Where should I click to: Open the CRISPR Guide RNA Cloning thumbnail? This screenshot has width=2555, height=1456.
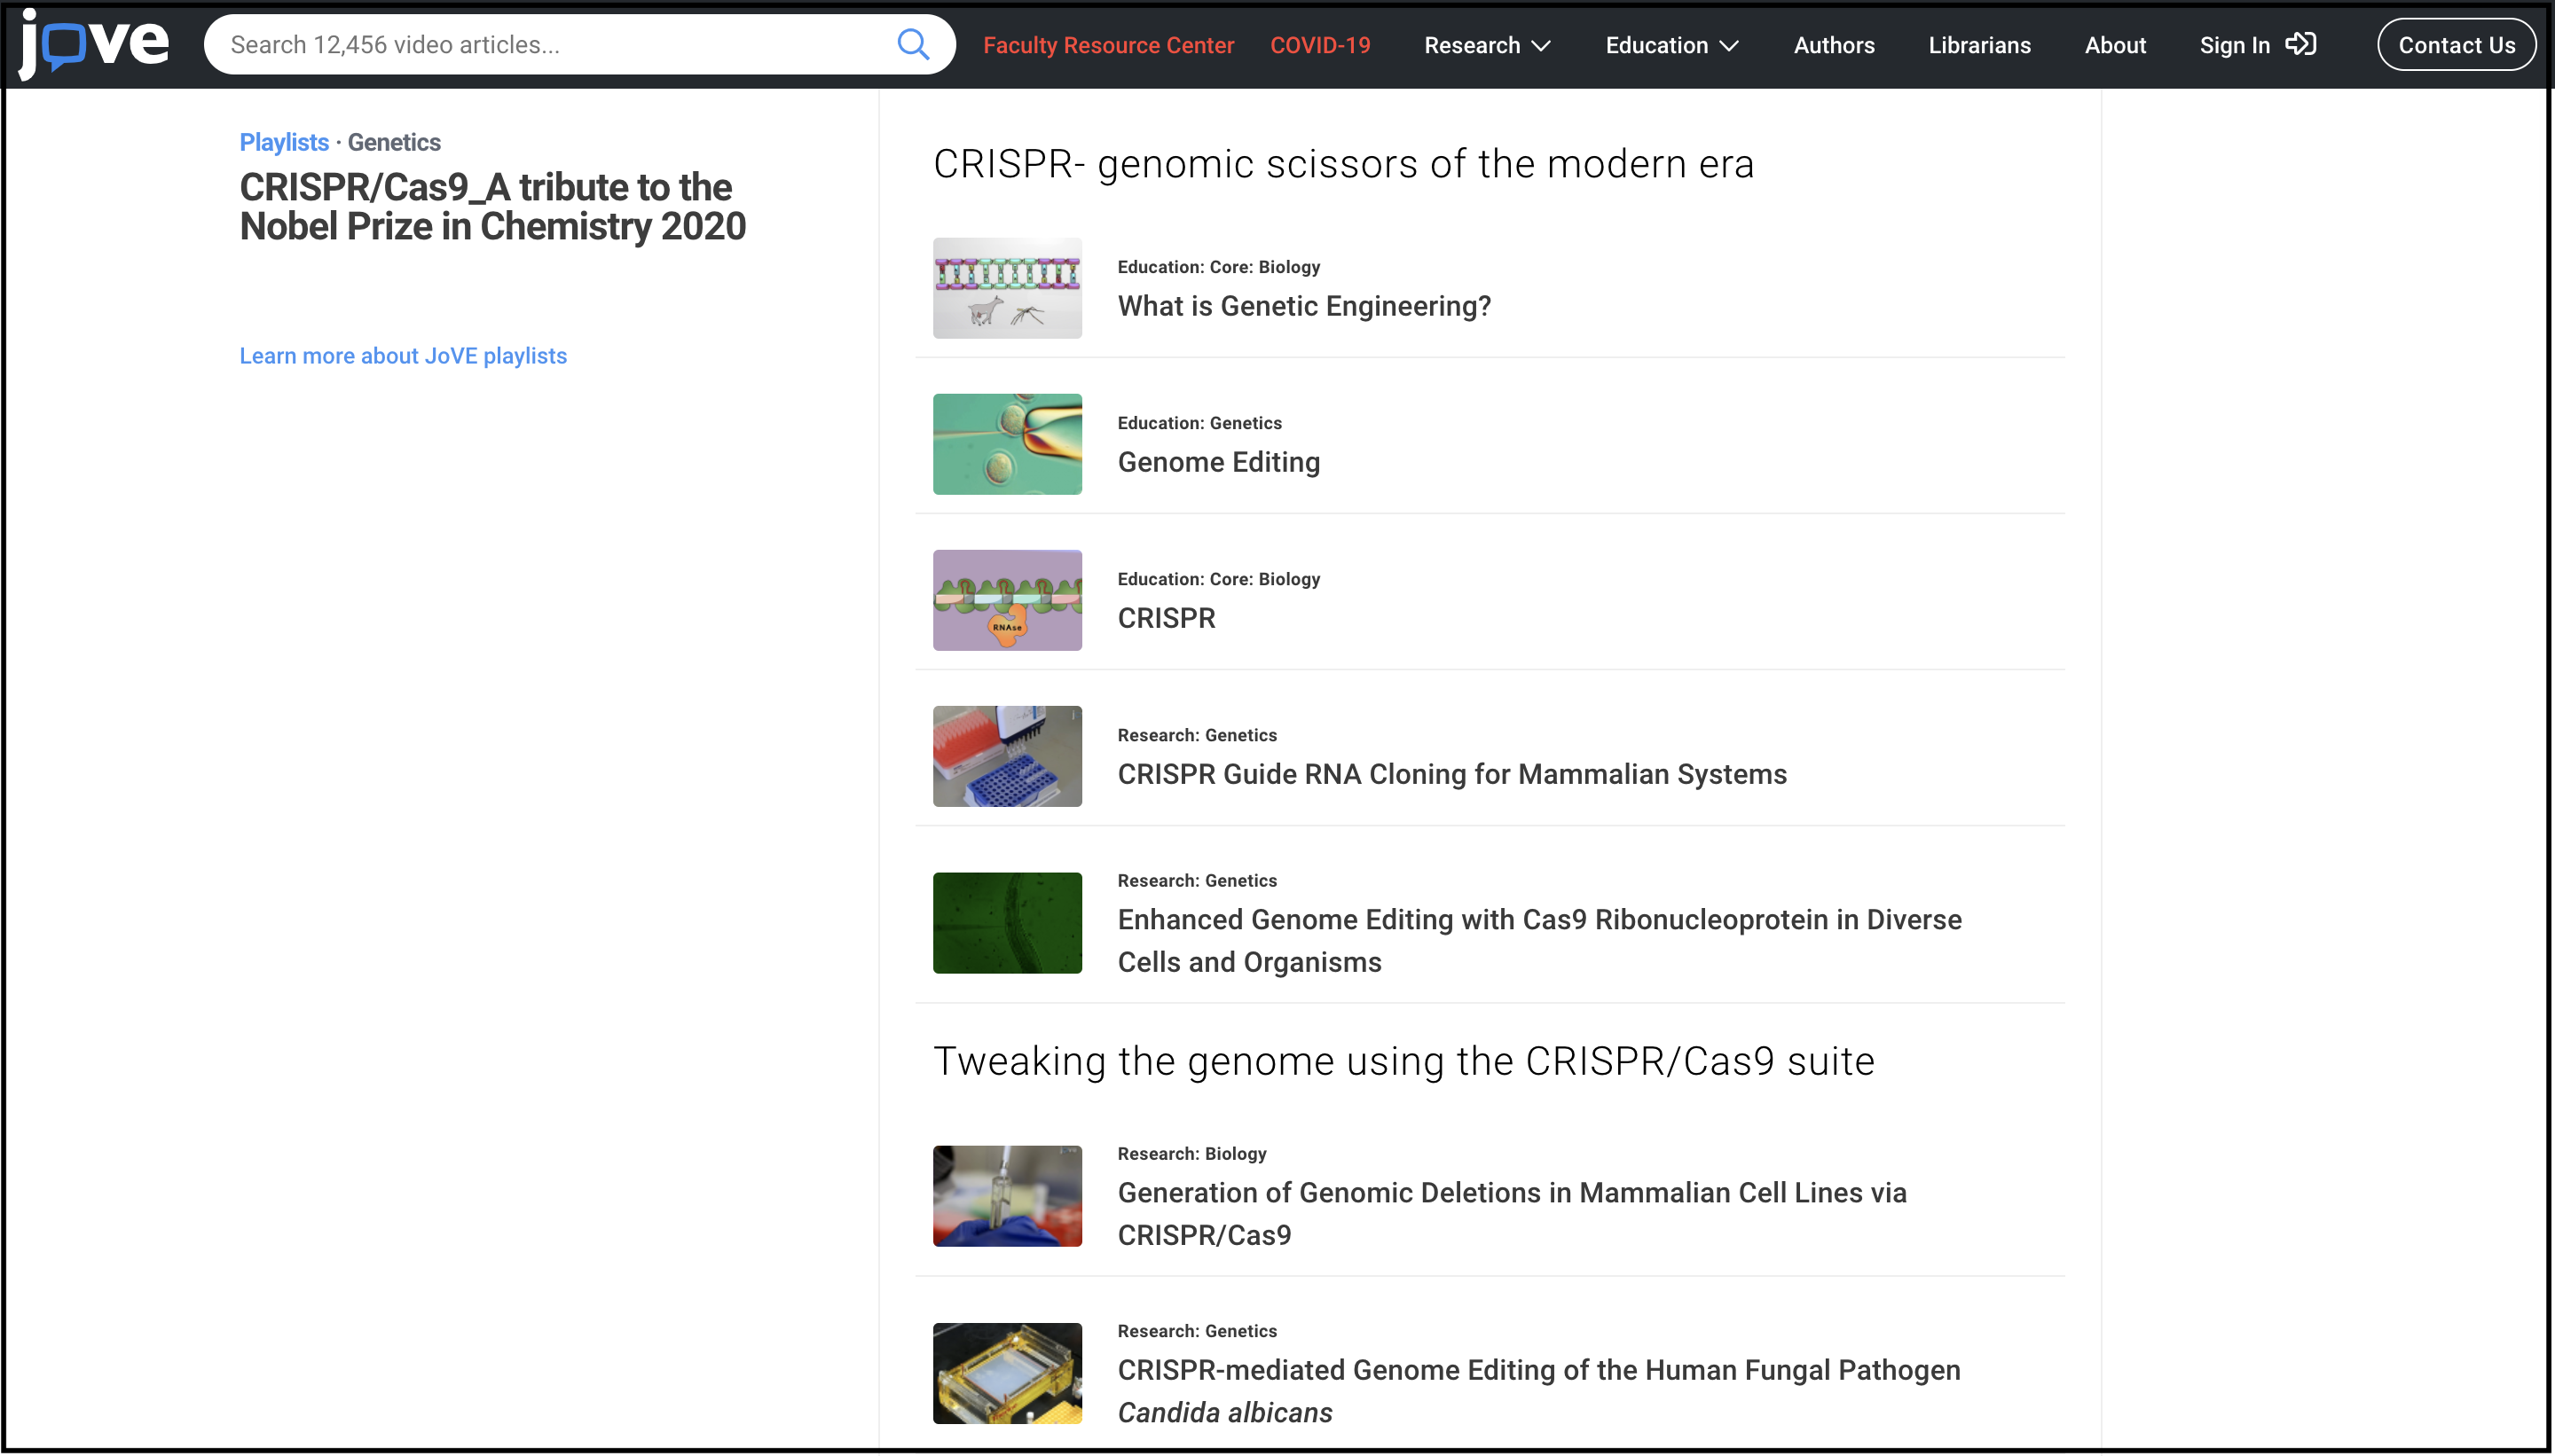pos(1006,756)
